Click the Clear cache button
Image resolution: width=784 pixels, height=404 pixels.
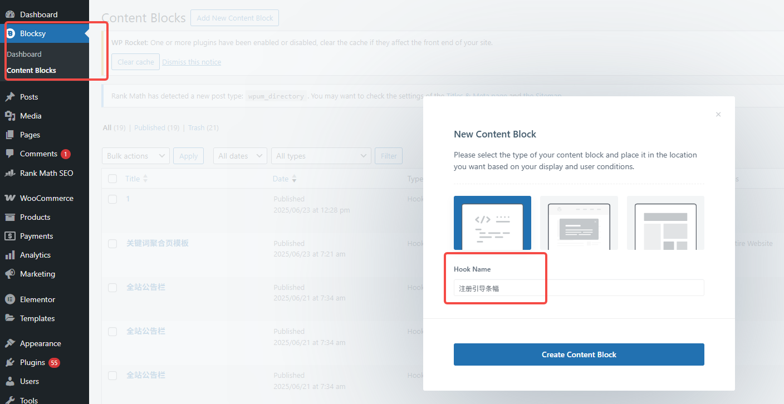click(x=136, y=62)
